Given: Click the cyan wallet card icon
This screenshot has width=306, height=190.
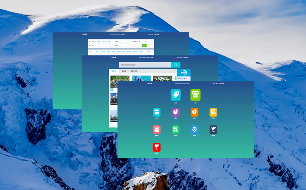Looking at the screenshot, I should (156, 112).
